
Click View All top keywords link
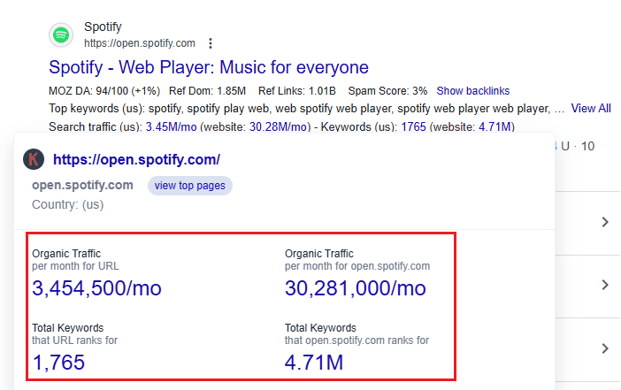591,109
